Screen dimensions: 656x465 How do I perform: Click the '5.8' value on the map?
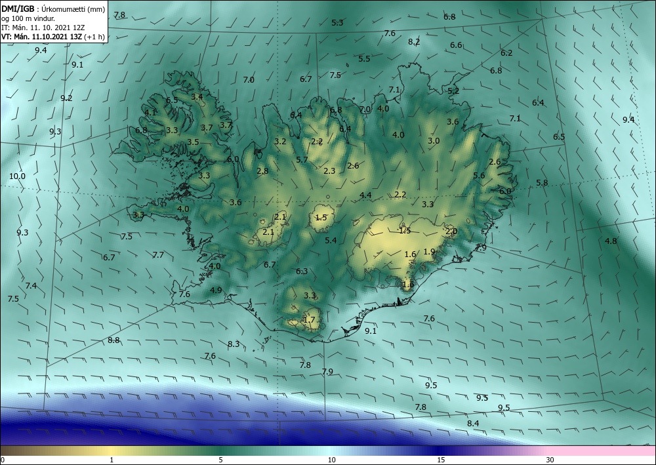click(x=542, y=183)
